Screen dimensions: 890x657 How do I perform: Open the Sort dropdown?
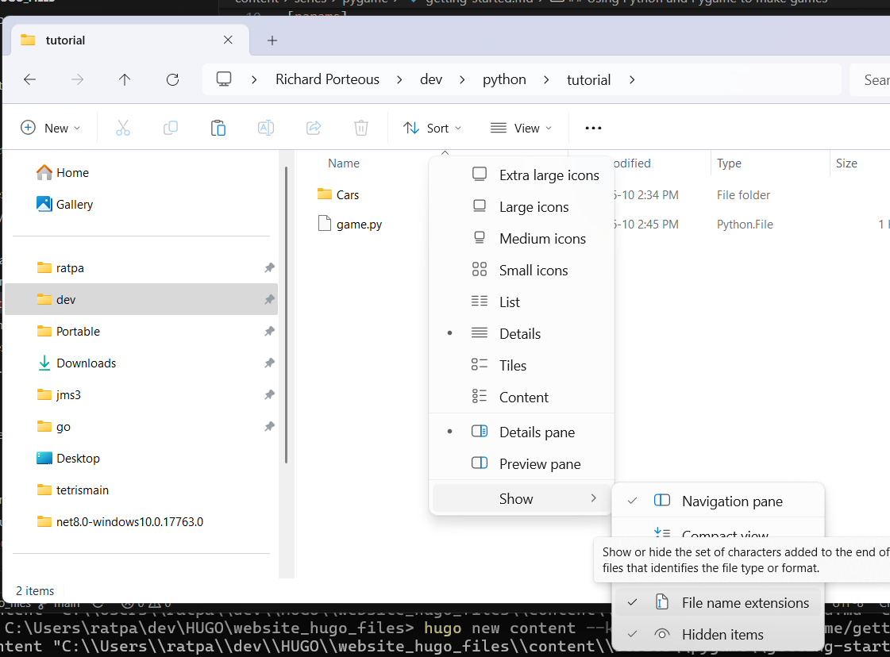tap(432, 128)
